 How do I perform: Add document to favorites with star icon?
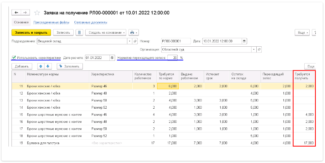(37, 13)
